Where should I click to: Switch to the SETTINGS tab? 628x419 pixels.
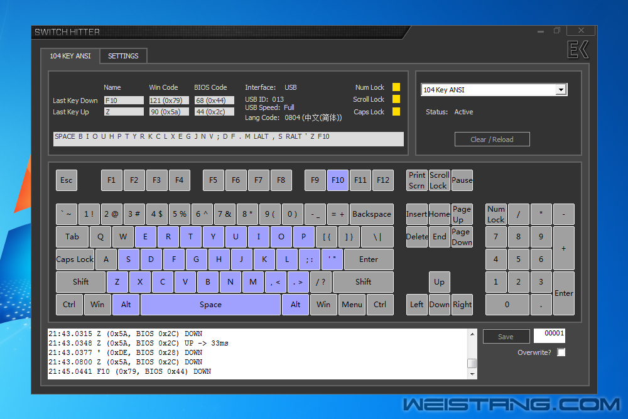123,56
